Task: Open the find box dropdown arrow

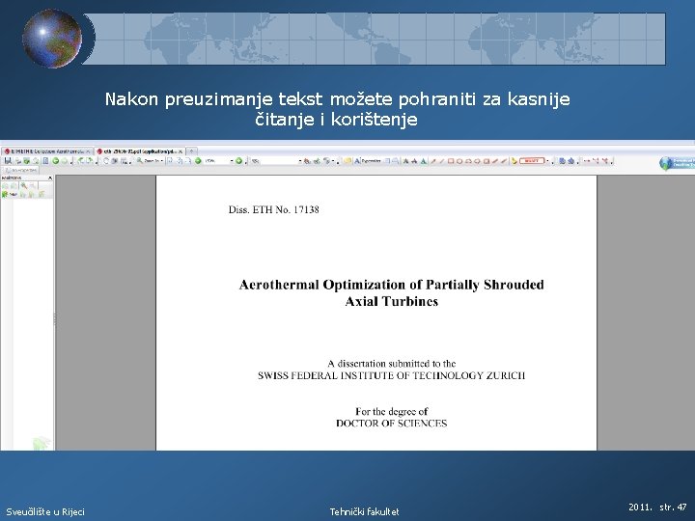Action: 300,161
